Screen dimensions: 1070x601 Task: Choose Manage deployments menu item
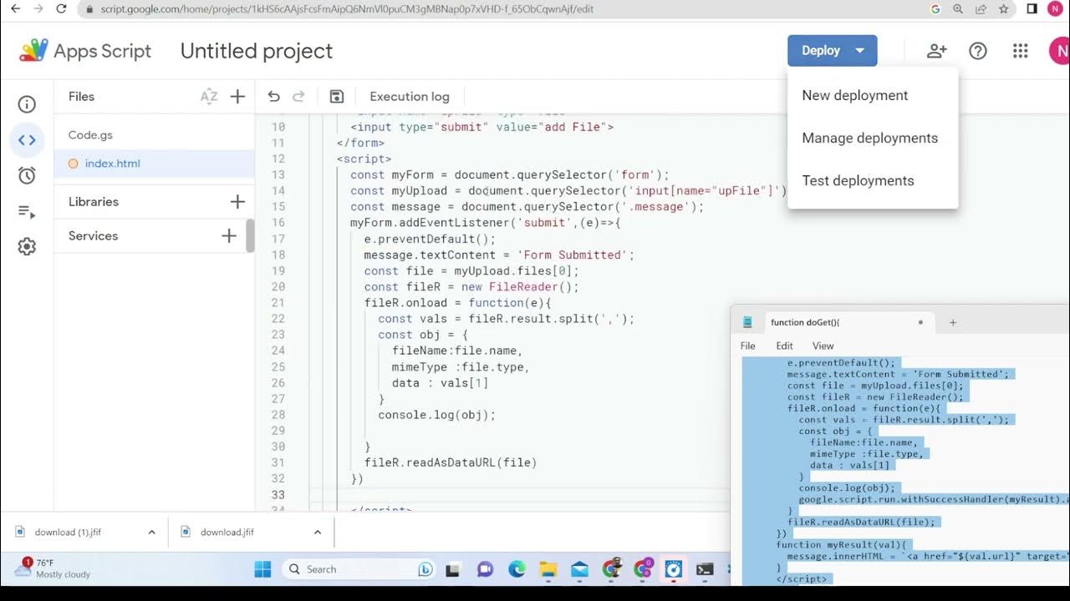click(869, 138)
